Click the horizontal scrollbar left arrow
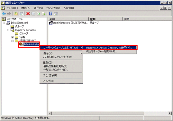This screenshot has height=121, width=173. (x=50, y=113)
